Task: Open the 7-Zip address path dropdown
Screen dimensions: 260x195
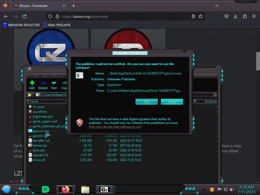Action: click(x=215, y=95)
